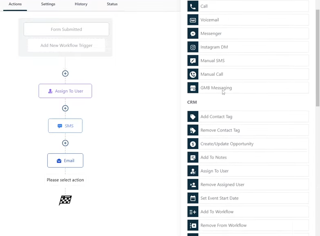Choose the Remove Contact Tag label
320x236 pixels.
[x=220, y=130]
